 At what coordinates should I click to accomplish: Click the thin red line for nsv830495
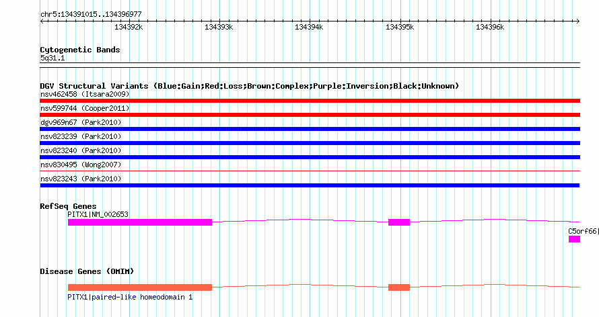coord(310,171)
